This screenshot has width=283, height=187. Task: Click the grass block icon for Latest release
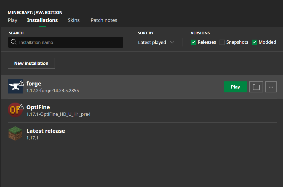click(x=15, y=134)
